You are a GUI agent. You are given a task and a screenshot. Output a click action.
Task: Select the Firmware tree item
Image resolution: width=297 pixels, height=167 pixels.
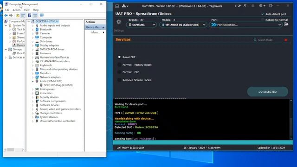[x=45, y=53]
